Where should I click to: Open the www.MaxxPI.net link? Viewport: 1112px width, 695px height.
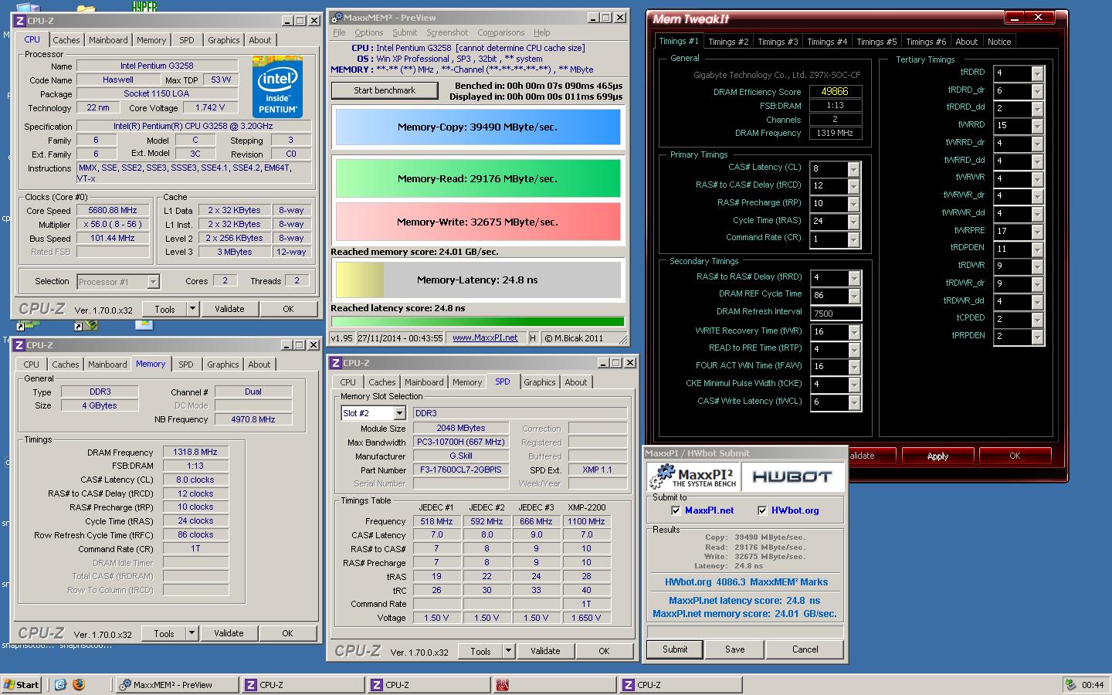[485, 337]
